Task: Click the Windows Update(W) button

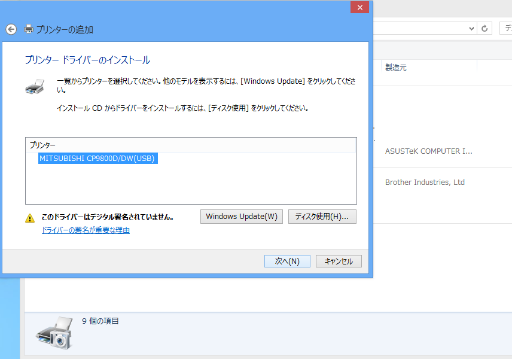Action: click(x=242, y=217)
